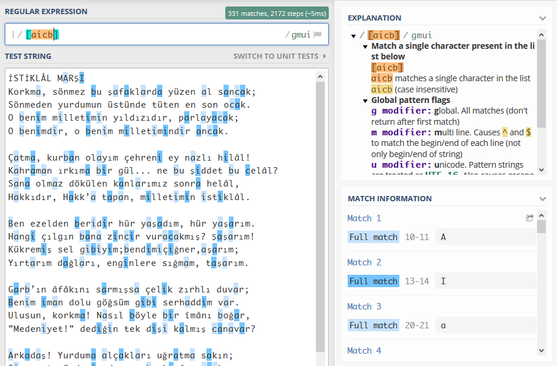Image resolution: width=557 pixels, height=366 pixels.
Task: Open regex options using the vertical dots icon
Action: [13, 35]
